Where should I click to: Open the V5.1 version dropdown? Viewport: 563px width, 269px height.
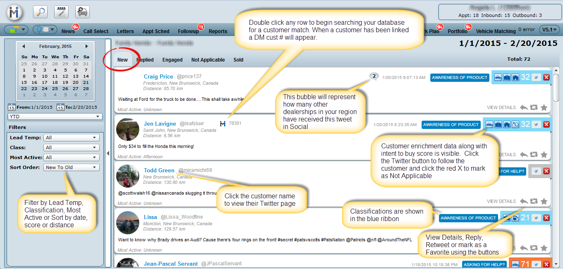(549, 30)
